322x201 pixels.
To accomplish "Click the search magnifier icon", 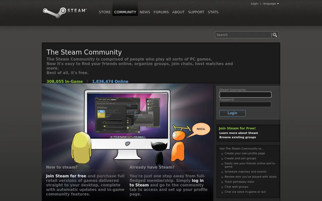I will point(275,35).
